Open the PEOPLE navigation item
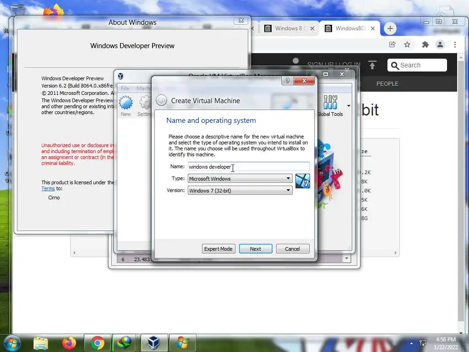The image size is (469, 352). pyautogui.click(x=387, y=84)
